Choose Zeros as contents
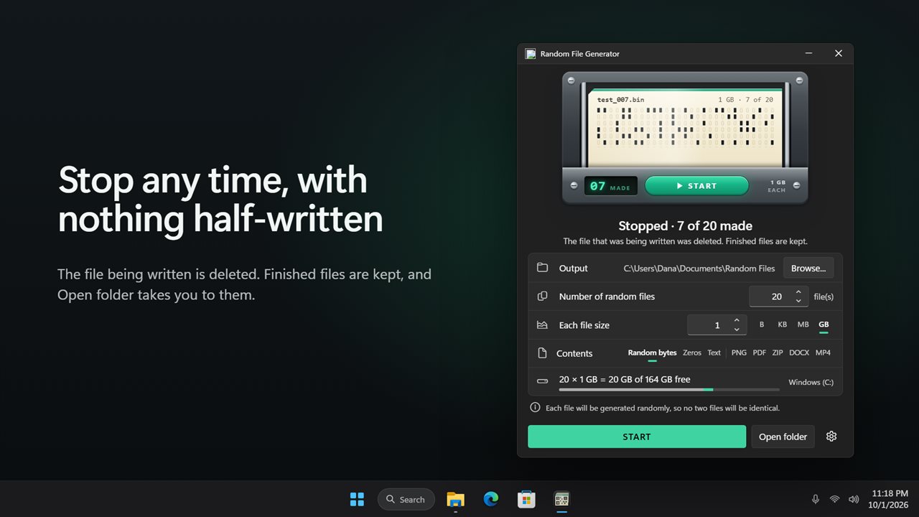The height and width of the screenshot is (517, 919). coord(692,353)
